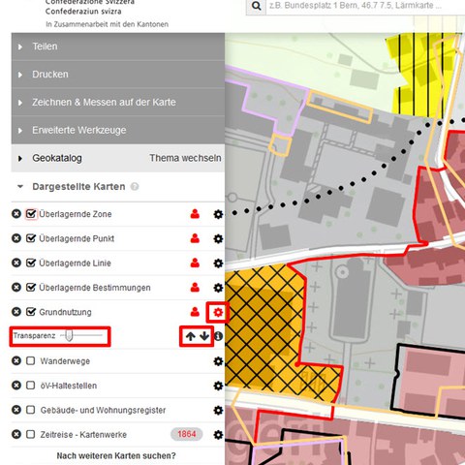This screenshot has height=465, width=465.
Task: Click the user icon for Überlagernde Punkt
Action: tap(195, 238)
